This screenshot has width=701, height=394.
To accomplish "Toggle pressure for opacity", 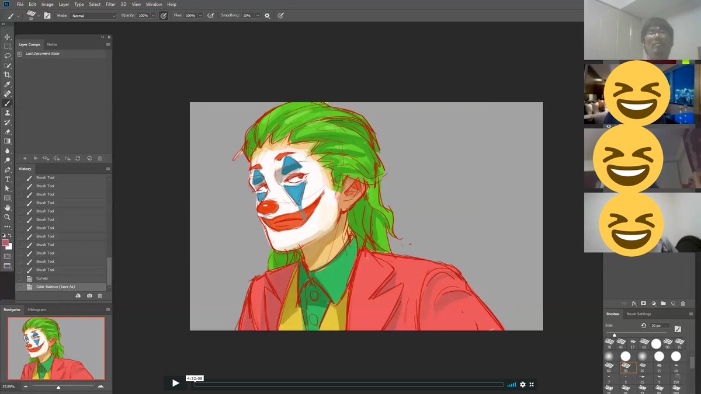I will pos(163,15).
